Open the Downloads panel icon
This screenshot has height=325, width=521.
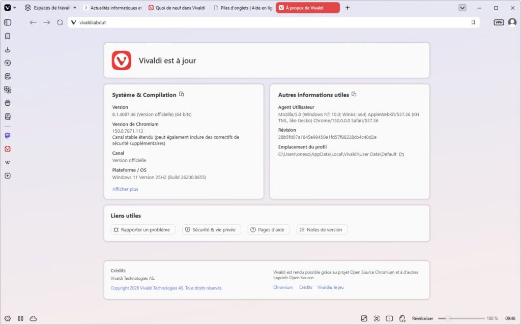[8, 49]
